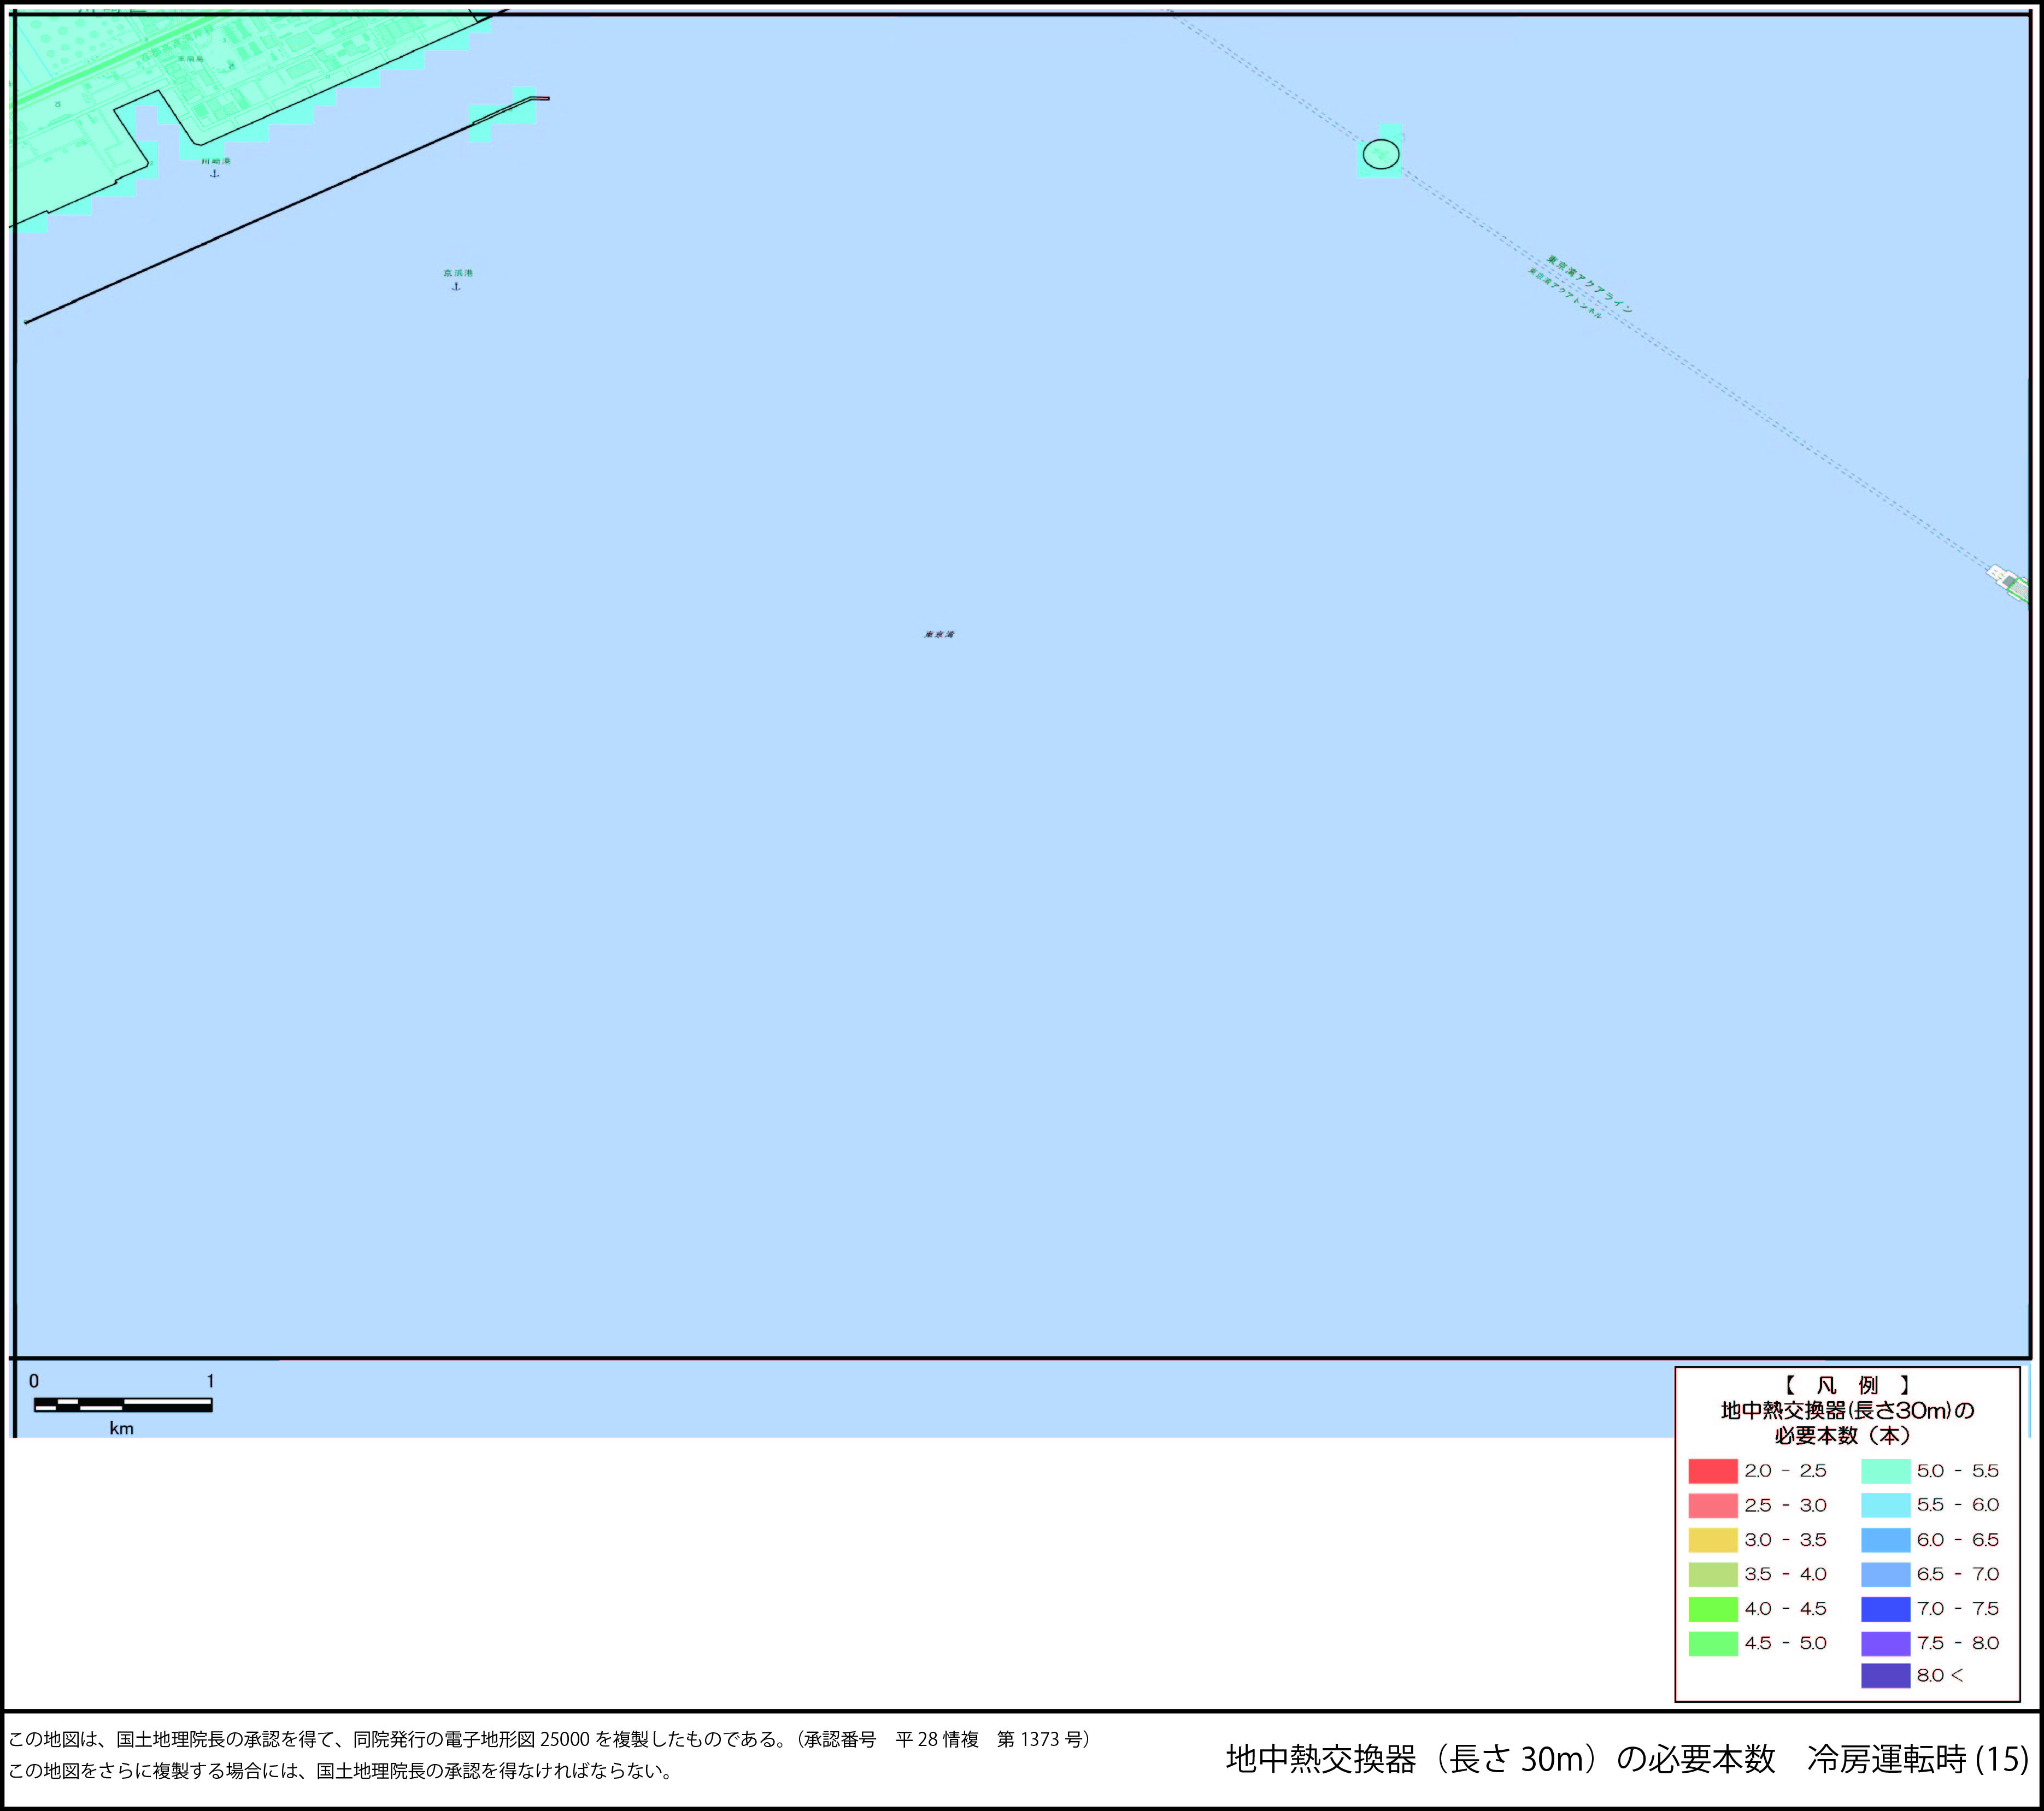This screenshot has width=2044, height=1811.
Task: Click the anchor symbol below 川崎港
Action: pos(214,174)
